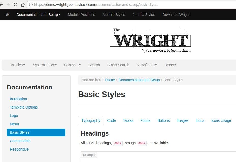The width and height of the screenshot is (236, 162).
Task: Expand the Articles dropdown
Action: click(x=18, y=65)
